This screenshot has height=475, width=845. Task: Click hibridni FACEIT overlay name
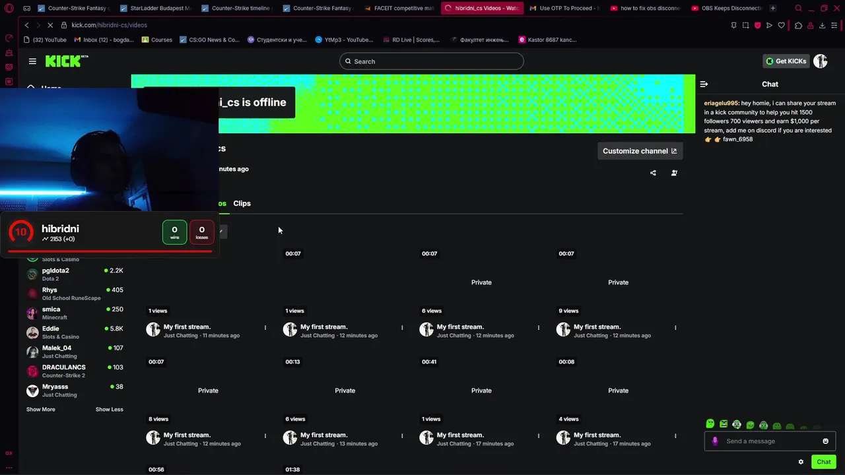click(x=60, y=229)
